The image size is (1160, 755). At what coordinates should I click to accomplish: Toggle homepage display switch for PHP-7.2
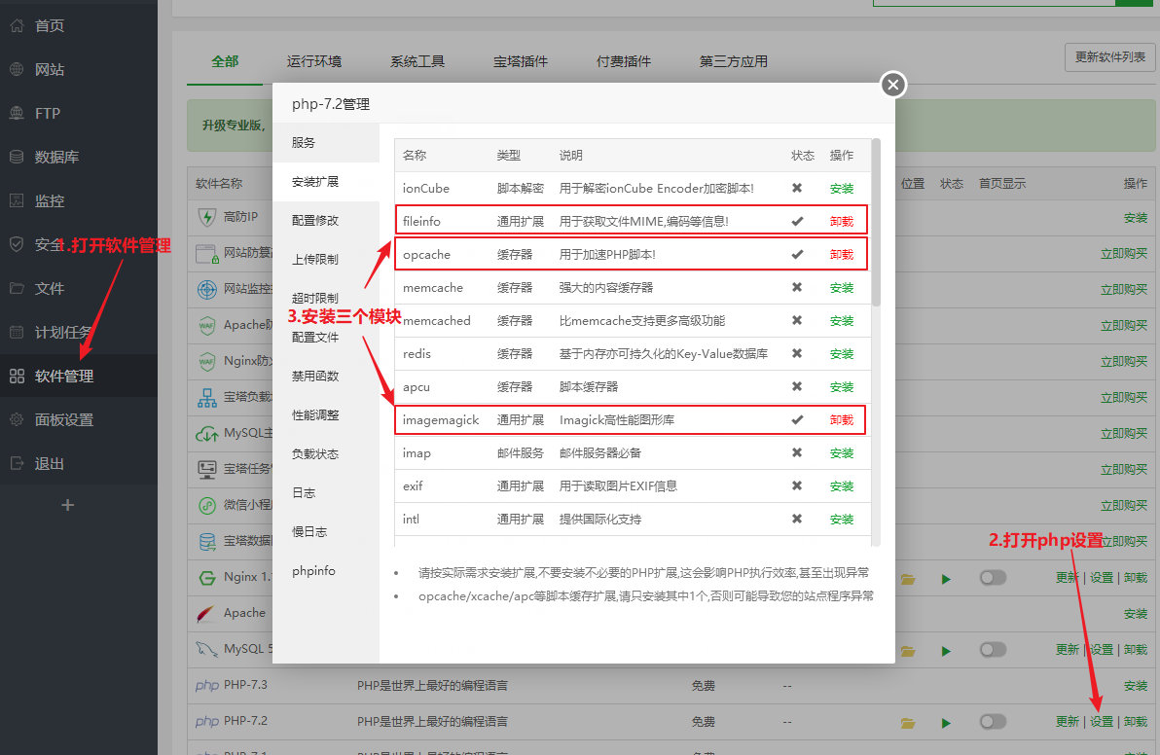(x=993, y=721)
